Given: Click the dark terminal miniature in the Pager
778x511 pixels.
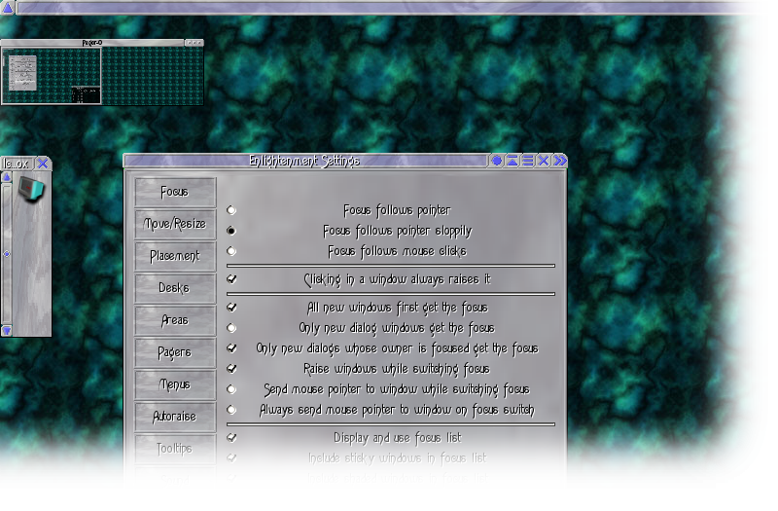Looking at the screenshot, I should (x=86, y=94).
